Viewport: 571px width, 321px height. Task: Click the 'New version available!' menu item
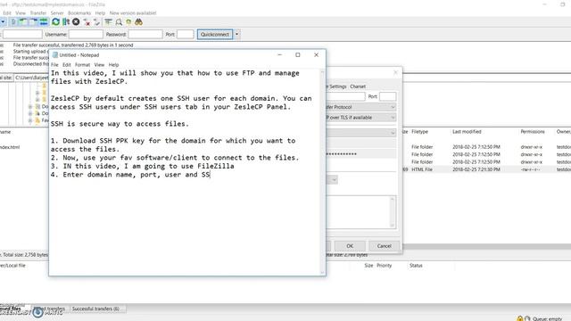133,12
